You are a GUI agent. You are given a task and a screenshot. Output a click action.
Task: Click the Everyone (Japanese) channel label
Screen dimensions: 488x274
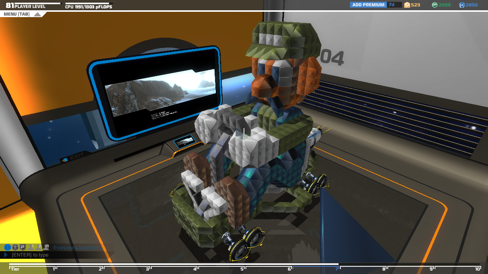coord(77,248)
